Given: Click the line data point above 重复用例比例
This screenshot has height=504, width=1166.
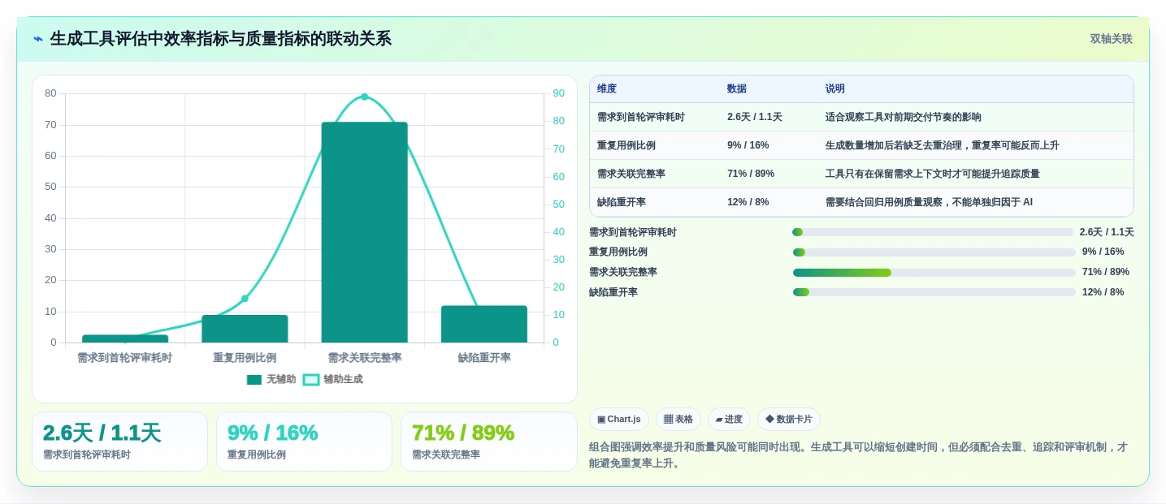Looking at the screenshot, I should 245,299.
